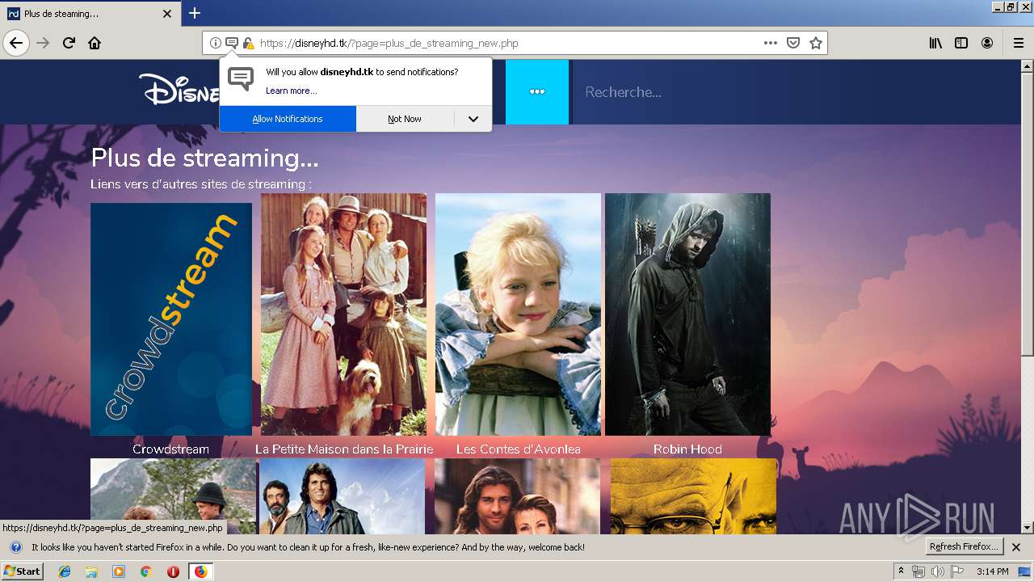Screen dimensions: 1034x582
Task: Dismiss the Refresh Firefox notification bar
Action: pyautogui.click(x=1016, y=547)
